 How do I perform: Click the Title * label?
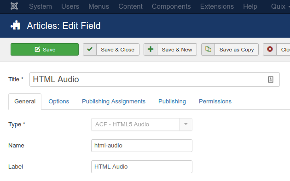pos(16,79)
